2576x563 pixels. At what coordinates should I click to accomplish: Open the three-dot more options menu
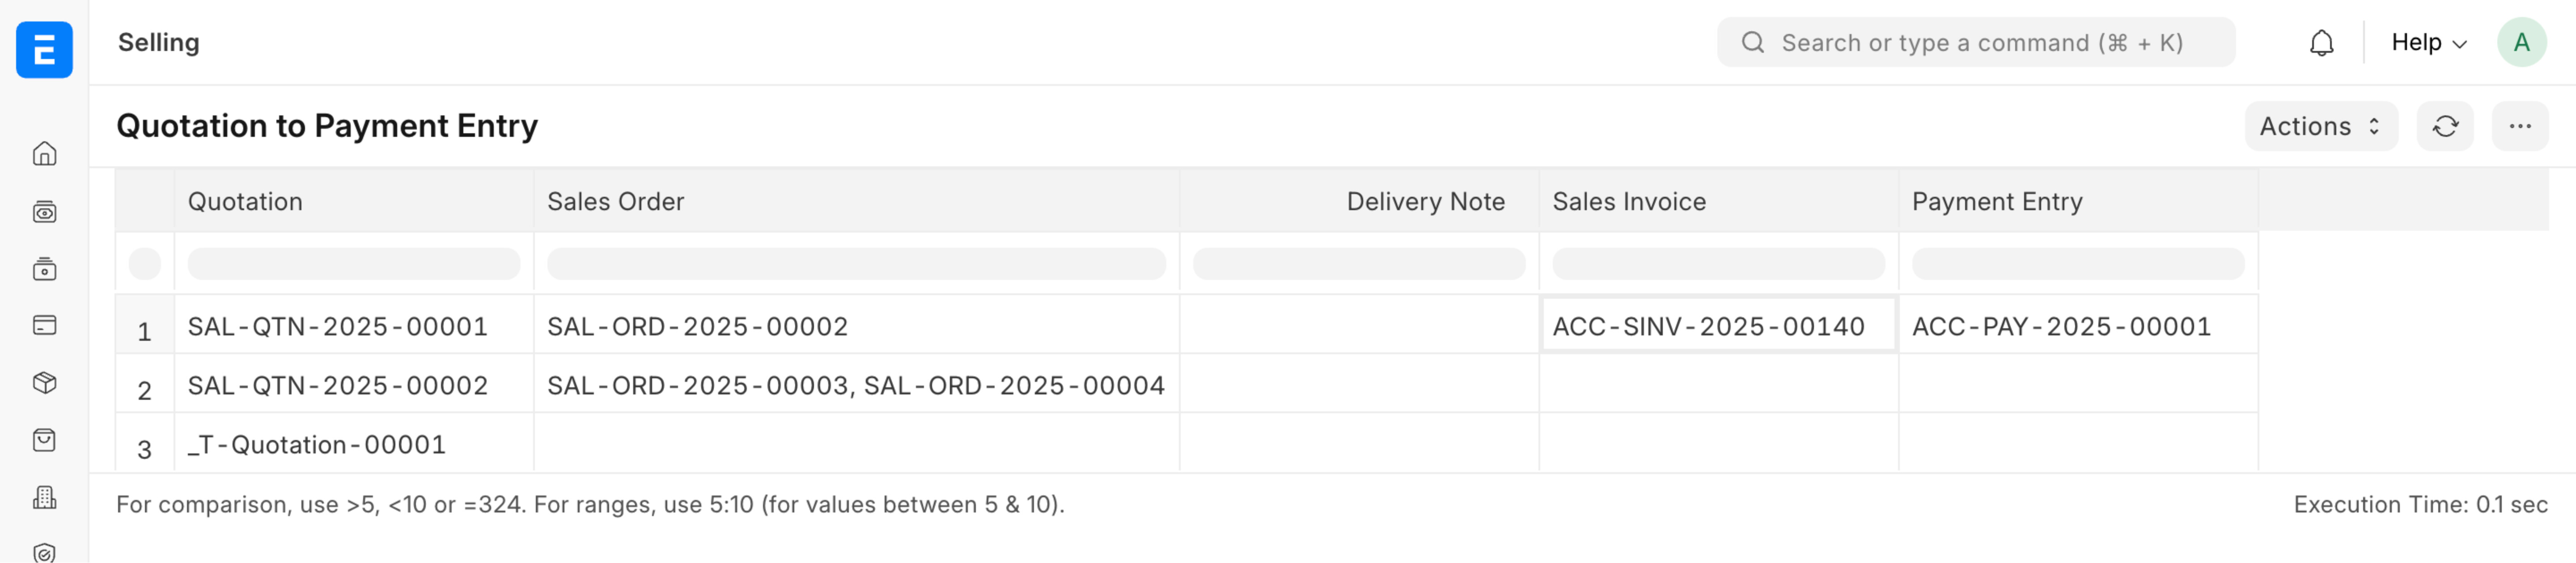point(2520,126)
